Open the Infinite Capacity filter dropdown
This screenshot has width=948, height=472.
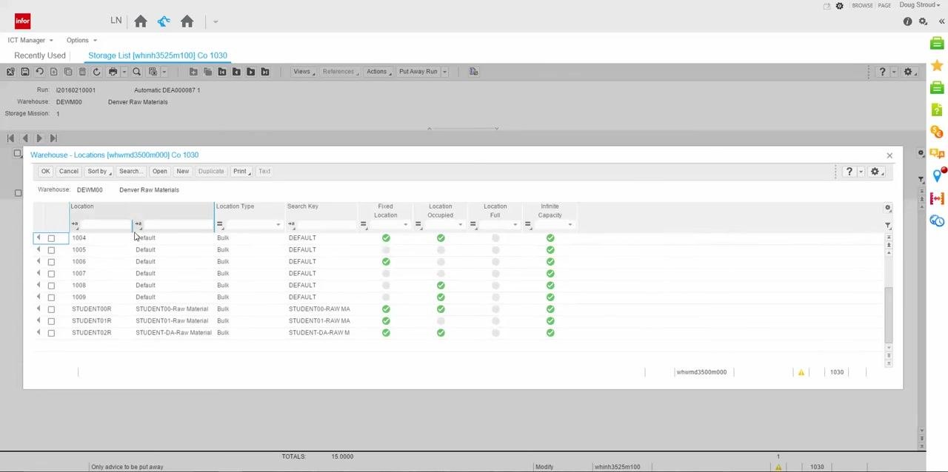coord(570,224)
